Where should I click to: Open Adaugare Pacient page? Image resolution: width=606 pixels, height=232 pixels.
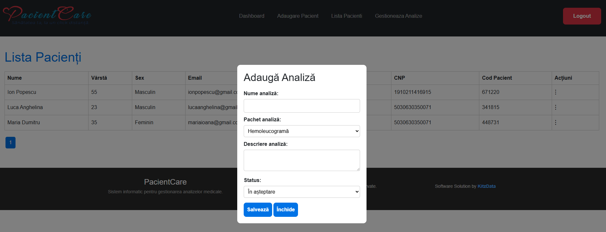point(298,16)
